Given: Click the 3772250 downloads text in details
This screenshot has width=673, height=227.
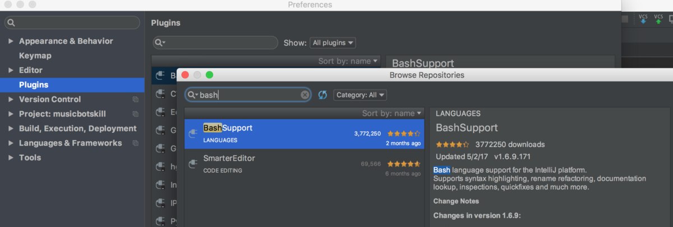Looking at the screenshot, I should 510,145.
